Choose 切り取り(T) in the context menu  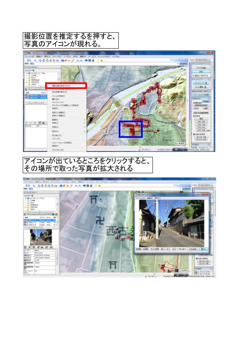click(57, 135)
